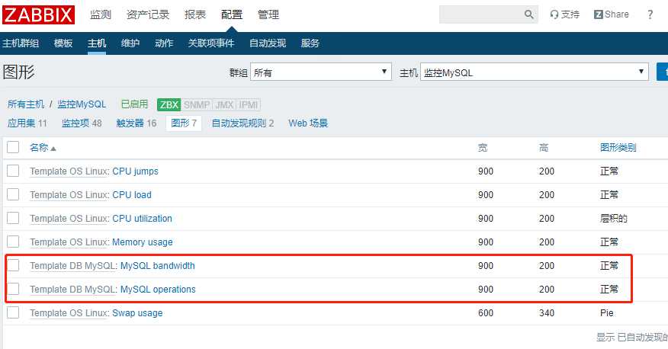Viewport: 668px width, 349px height.
Task: Open 图形 7 tab
Action: coord(184,123)
